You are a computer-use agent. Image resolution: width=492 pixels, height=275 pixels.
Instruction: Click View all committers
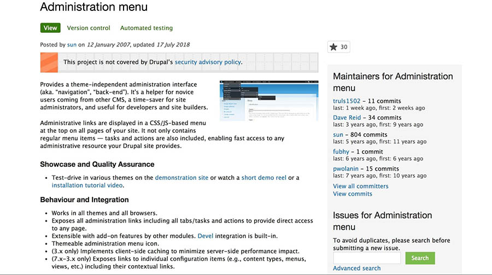pos(361,186)
